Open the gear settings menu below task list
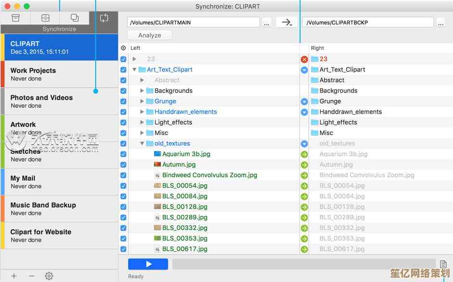 pyautogui.click(x=49, y=276)
